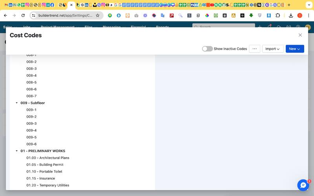Open the Chrome profile avatar
314x196 pixels.
[299, 15]
